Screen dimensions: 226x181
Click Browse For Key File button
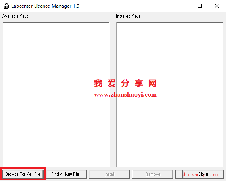point(23,174)
